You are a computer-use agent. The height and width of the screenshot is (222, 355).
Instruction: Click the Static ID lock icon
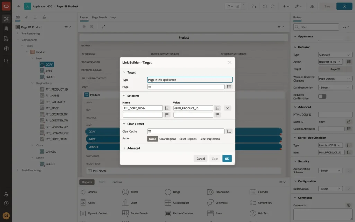click(349, 122)
